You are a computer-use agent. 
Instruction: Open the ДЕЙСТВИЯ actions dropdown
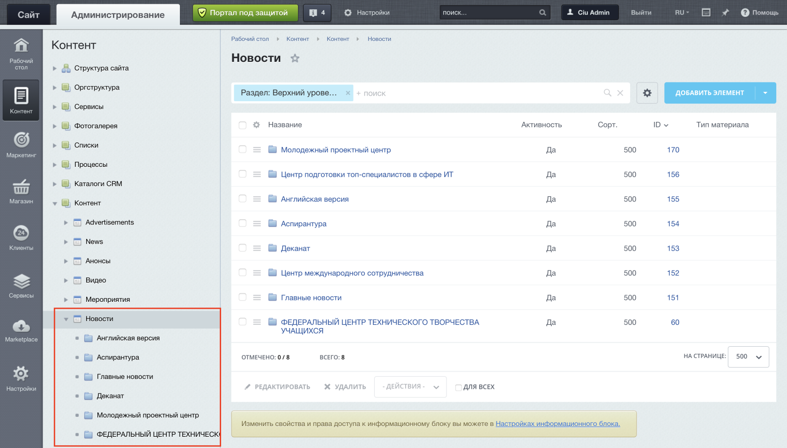410,387
